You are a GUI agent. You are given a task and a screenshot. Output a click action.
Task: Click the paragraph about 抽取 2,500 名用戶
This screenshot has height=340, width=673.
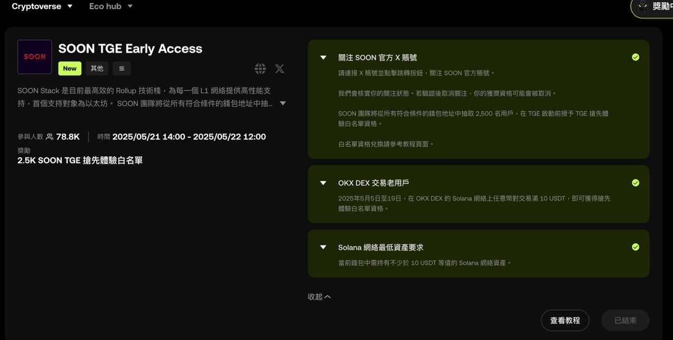pos(473,118)
